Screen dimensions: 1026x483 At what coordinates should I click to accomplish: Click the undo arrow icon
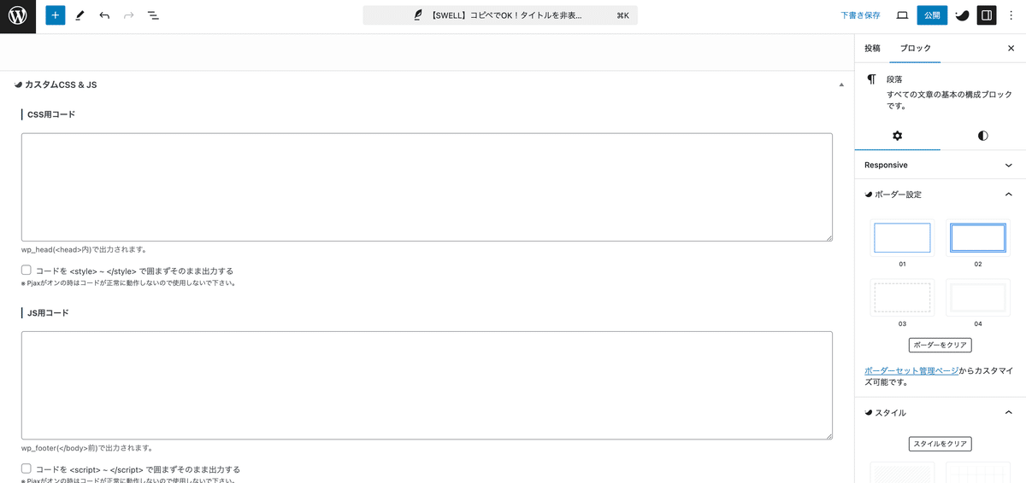click(x=104, y=15)
